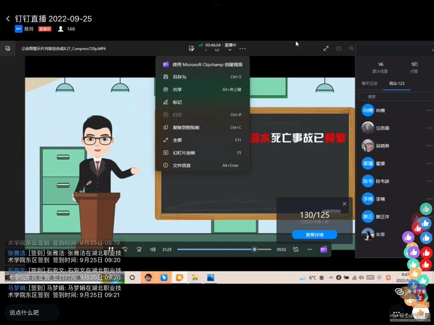Image resolution: width=434 pixels, height=325 pixels.
Task: Click the skip back 10 seconds icon
Action: 125,250
